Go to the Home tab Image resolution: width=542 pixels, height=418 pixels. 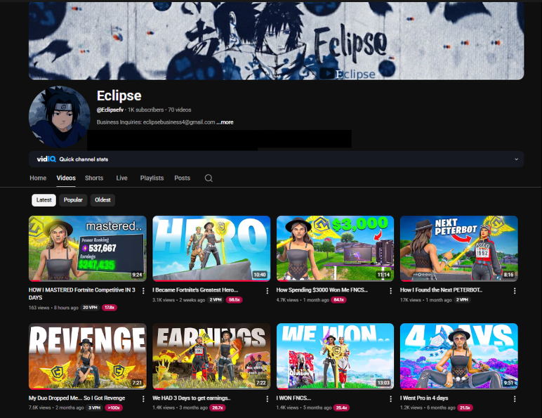tap(38, 178)
